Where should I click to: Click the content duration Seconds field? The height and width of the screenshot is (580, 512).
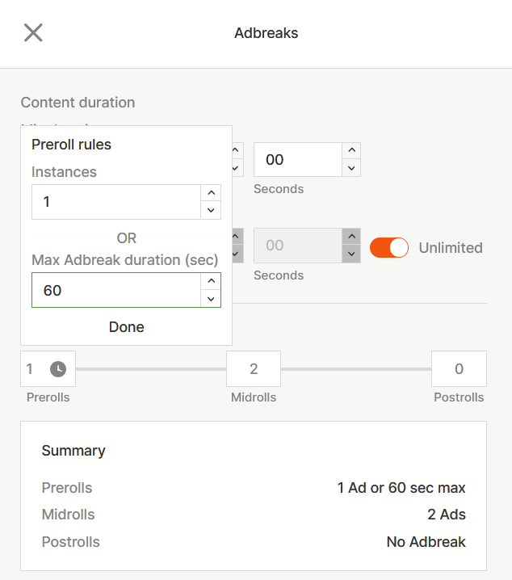click(x=296, y=160)
